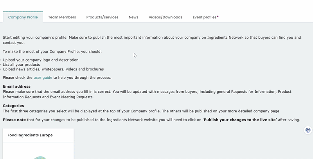Click the Email address heading
Image resolution: width=313 pixels, height=159 pixels.
tap(16, 86)
